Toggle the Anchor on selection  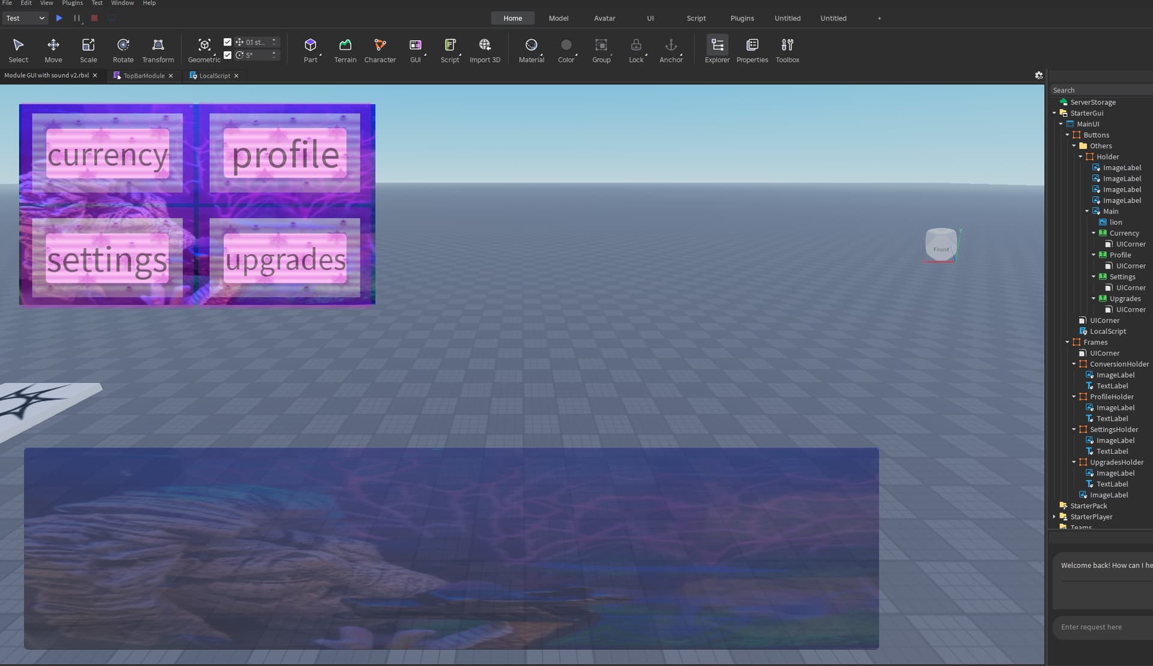tap(671, 49)
